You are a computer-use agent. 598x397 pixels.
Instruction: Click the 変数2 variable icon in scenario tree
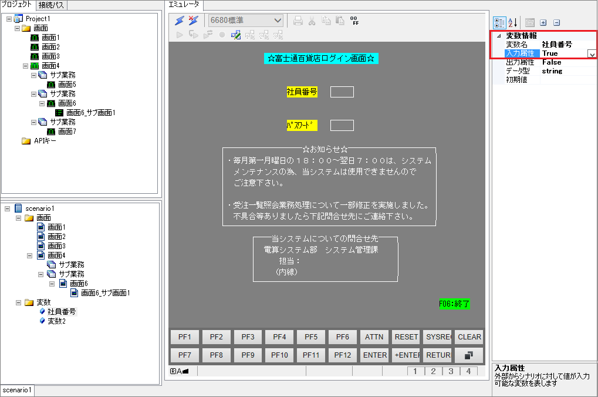point(42,321)
